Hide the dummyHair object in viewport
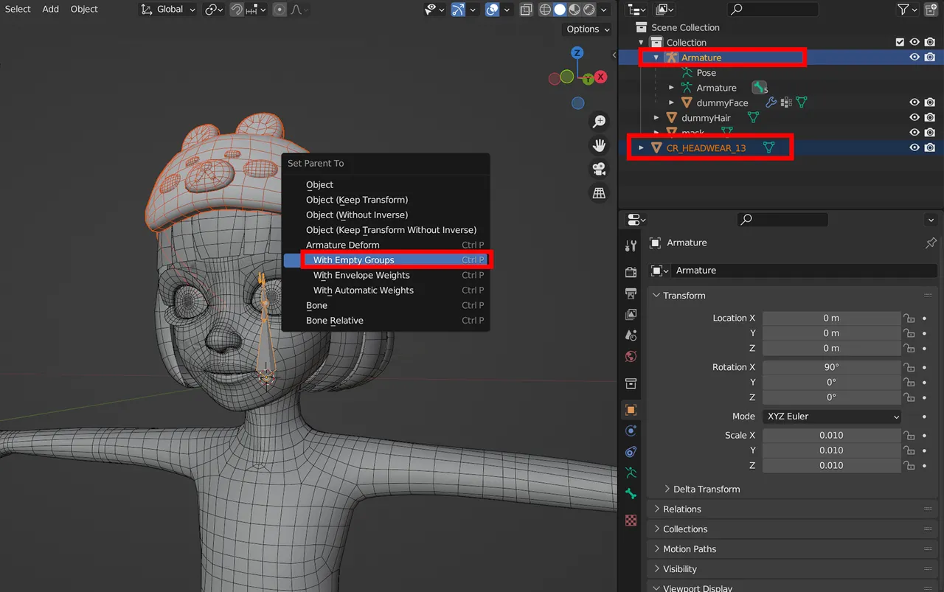This screenshot has height=592, width=944. point(914,117)
